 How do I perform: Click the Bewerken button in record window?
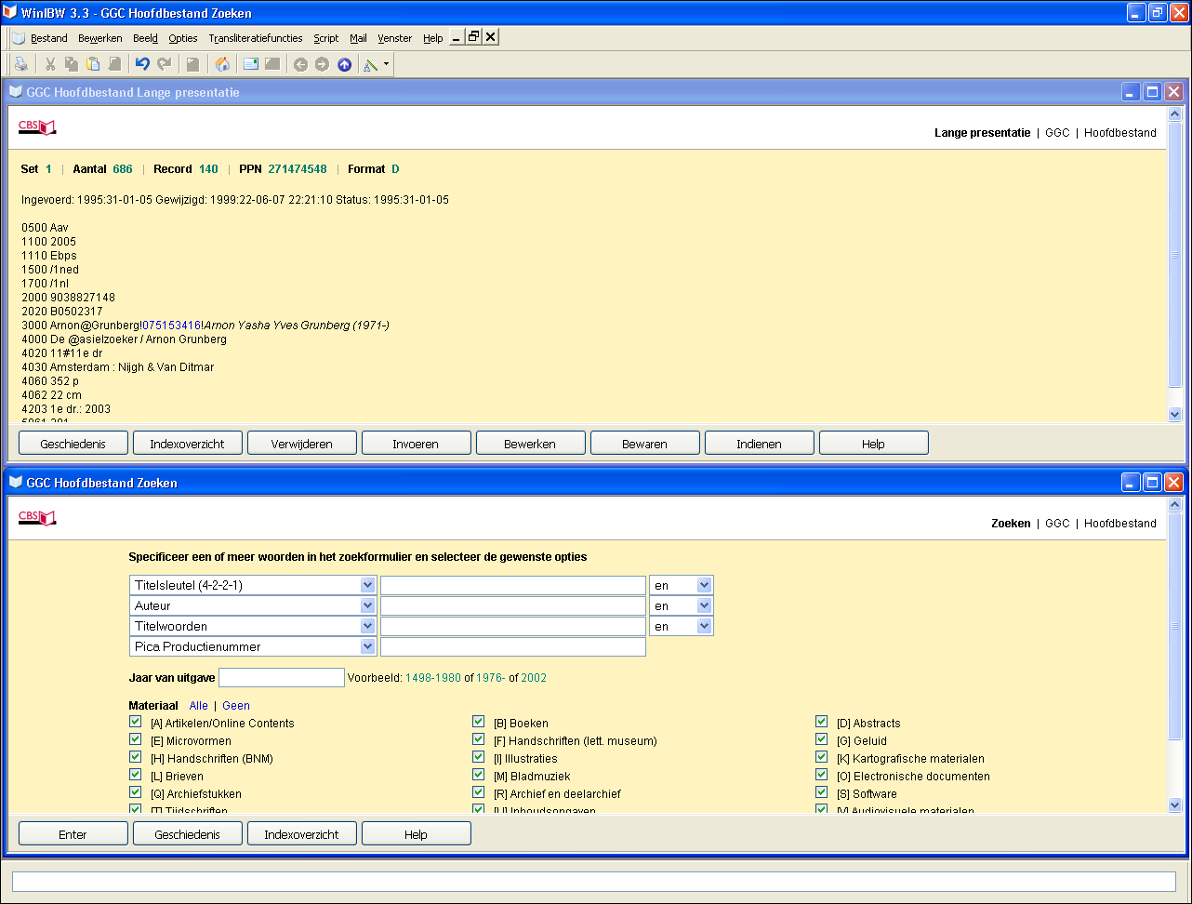click(530, 444)
